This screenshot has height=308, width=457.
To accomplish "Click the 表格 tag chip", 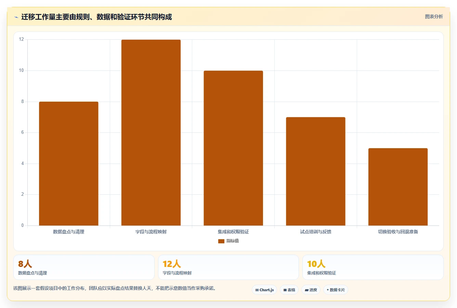I will [x=289, y=290].
